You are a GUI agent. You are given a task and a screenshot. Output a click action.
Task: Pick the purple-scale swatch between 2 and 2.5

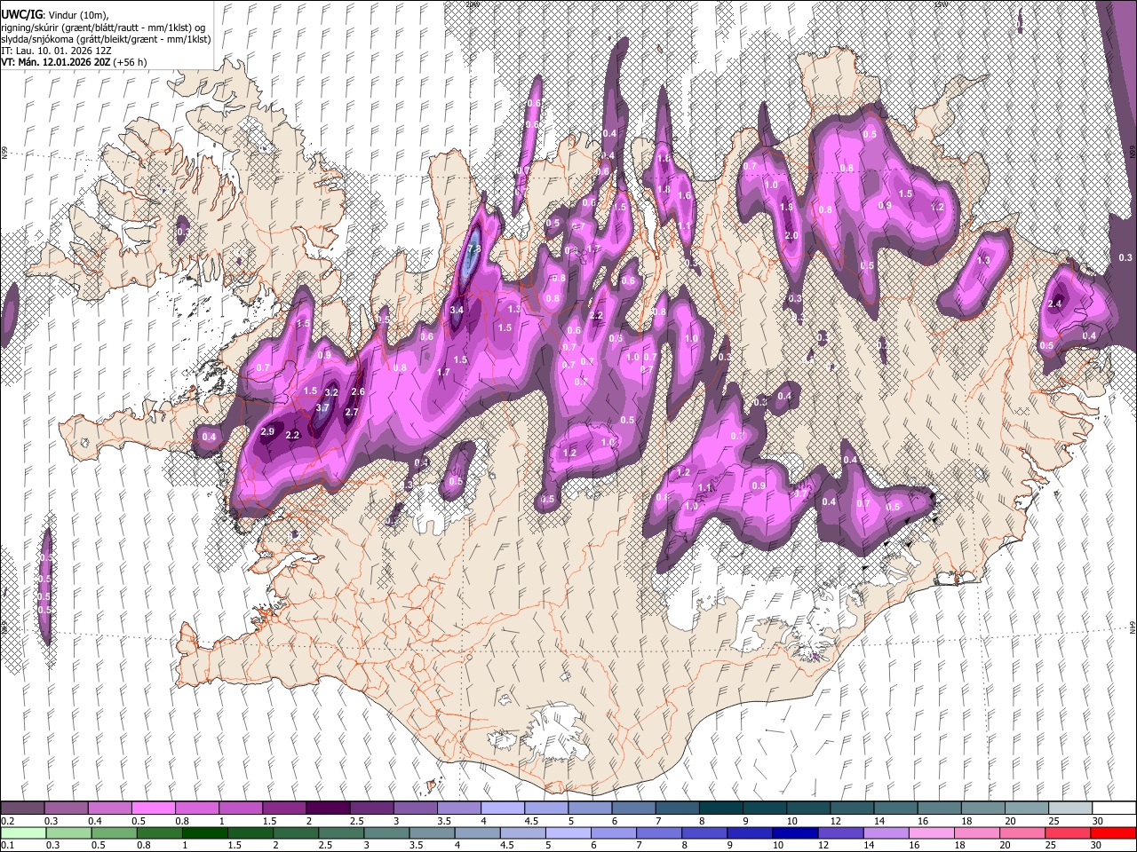pyautogui.click(x=328, y=808)
